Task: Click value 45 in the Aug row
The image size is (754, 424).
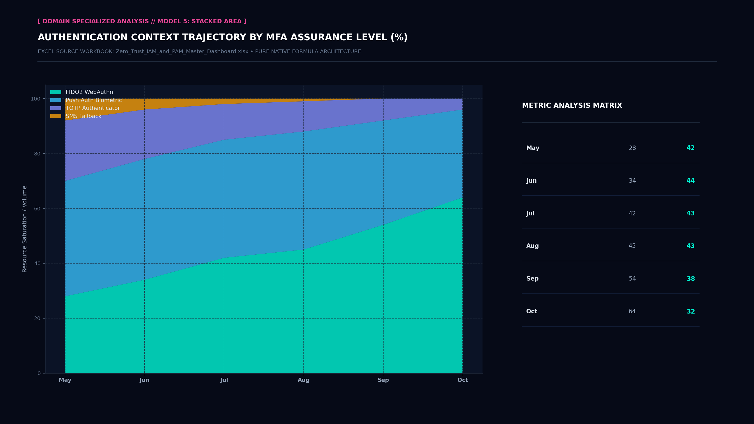Action: point(632,246)
